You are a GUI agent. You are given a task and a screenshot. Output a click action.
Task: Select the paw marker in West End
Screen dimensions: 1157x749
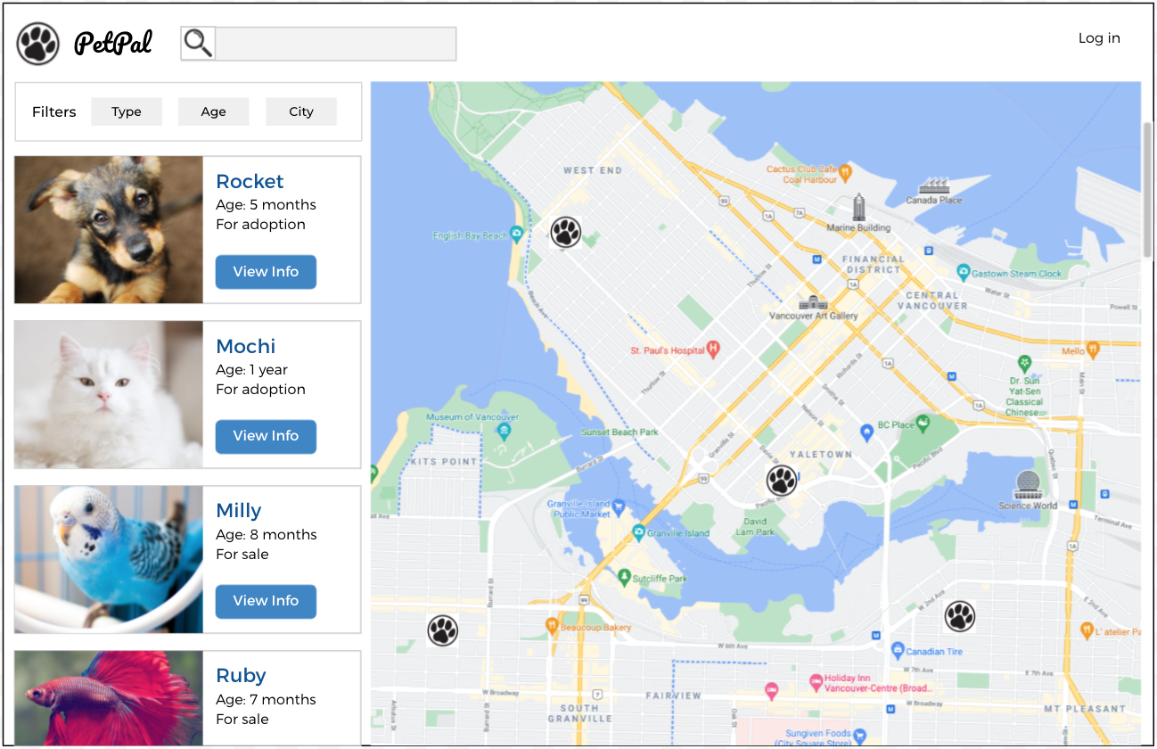point(565,233)
